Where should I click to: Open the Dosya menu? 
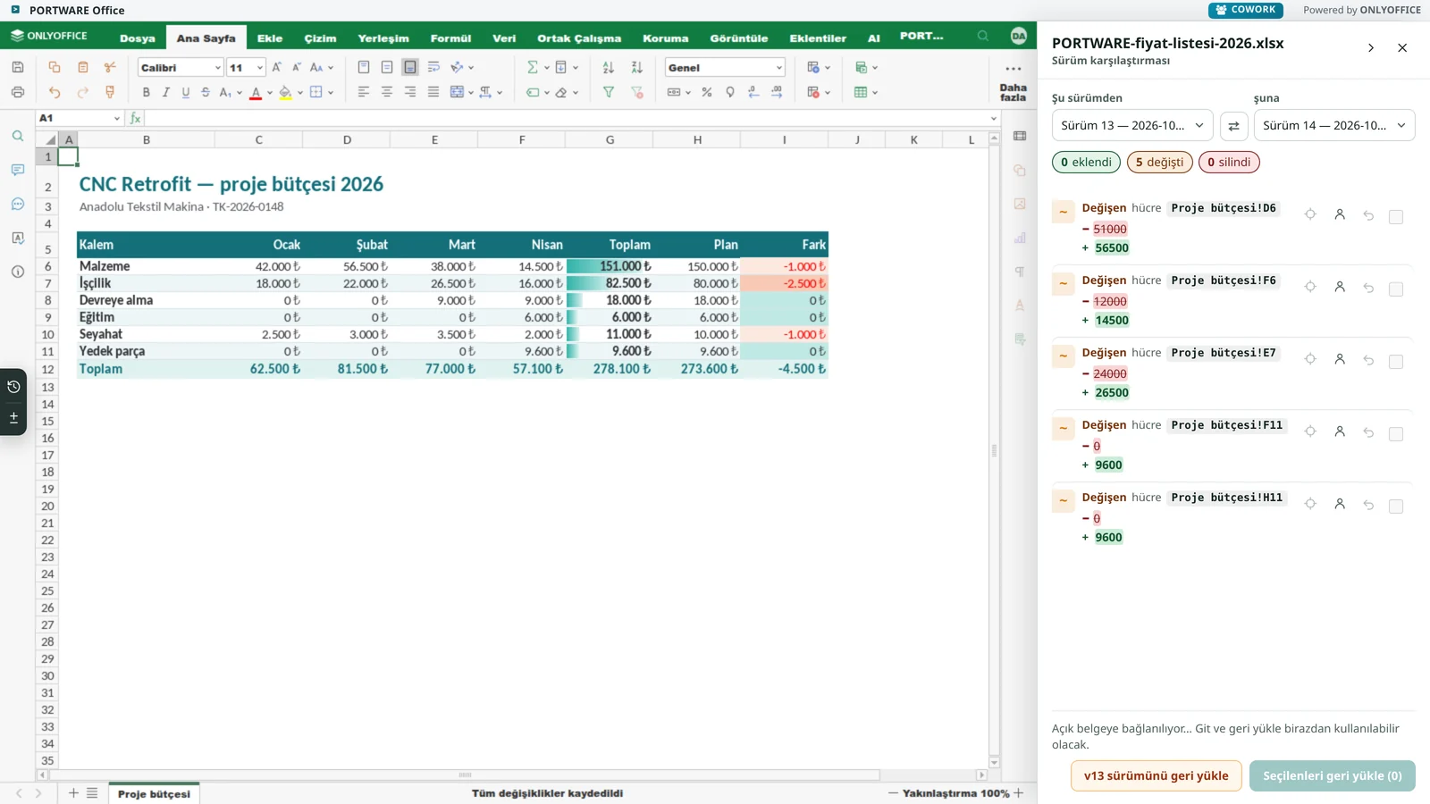[x=138, y=38]
